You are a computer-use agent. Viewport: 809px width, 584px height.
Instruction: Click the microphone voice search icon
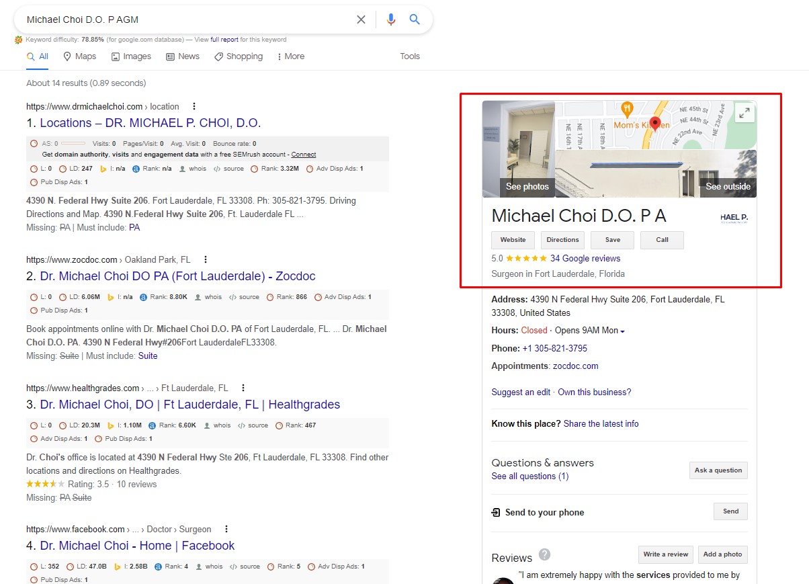(391, 19)
